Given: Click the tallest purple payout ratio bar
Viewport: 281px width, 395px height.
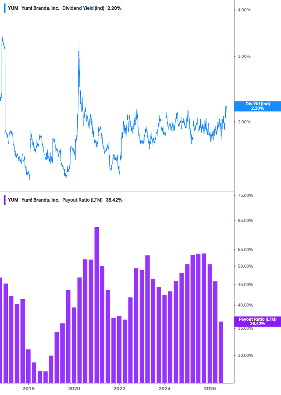Looking at the screenshot, I should (97, 305).
